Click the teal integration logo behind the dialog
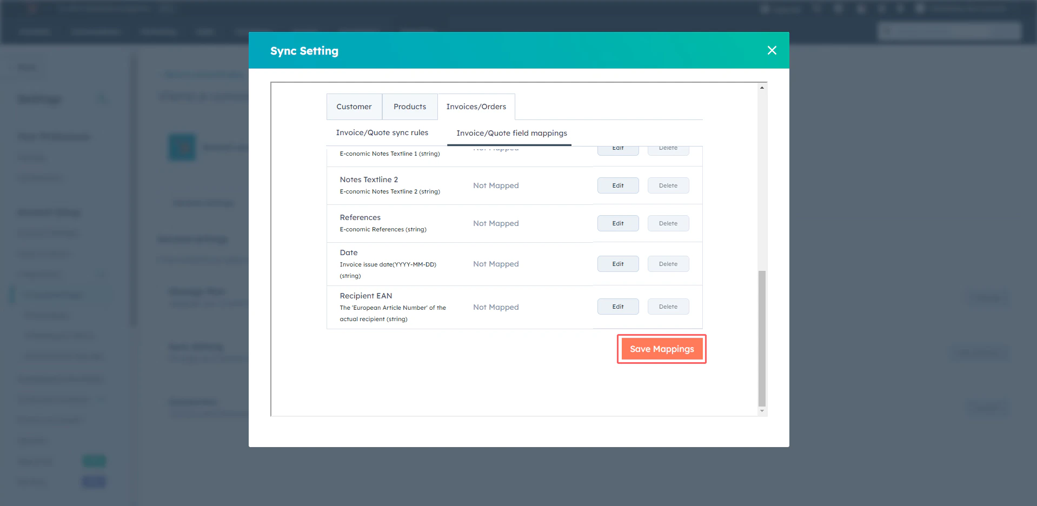1037x506 pixels. (x=182, y=147)
